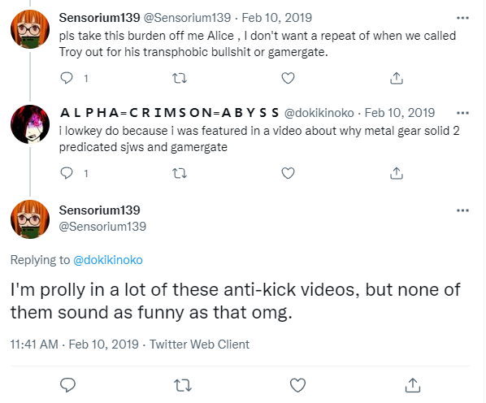Open more options on the main tweet
486x403 pixels.
click(462, 210)
